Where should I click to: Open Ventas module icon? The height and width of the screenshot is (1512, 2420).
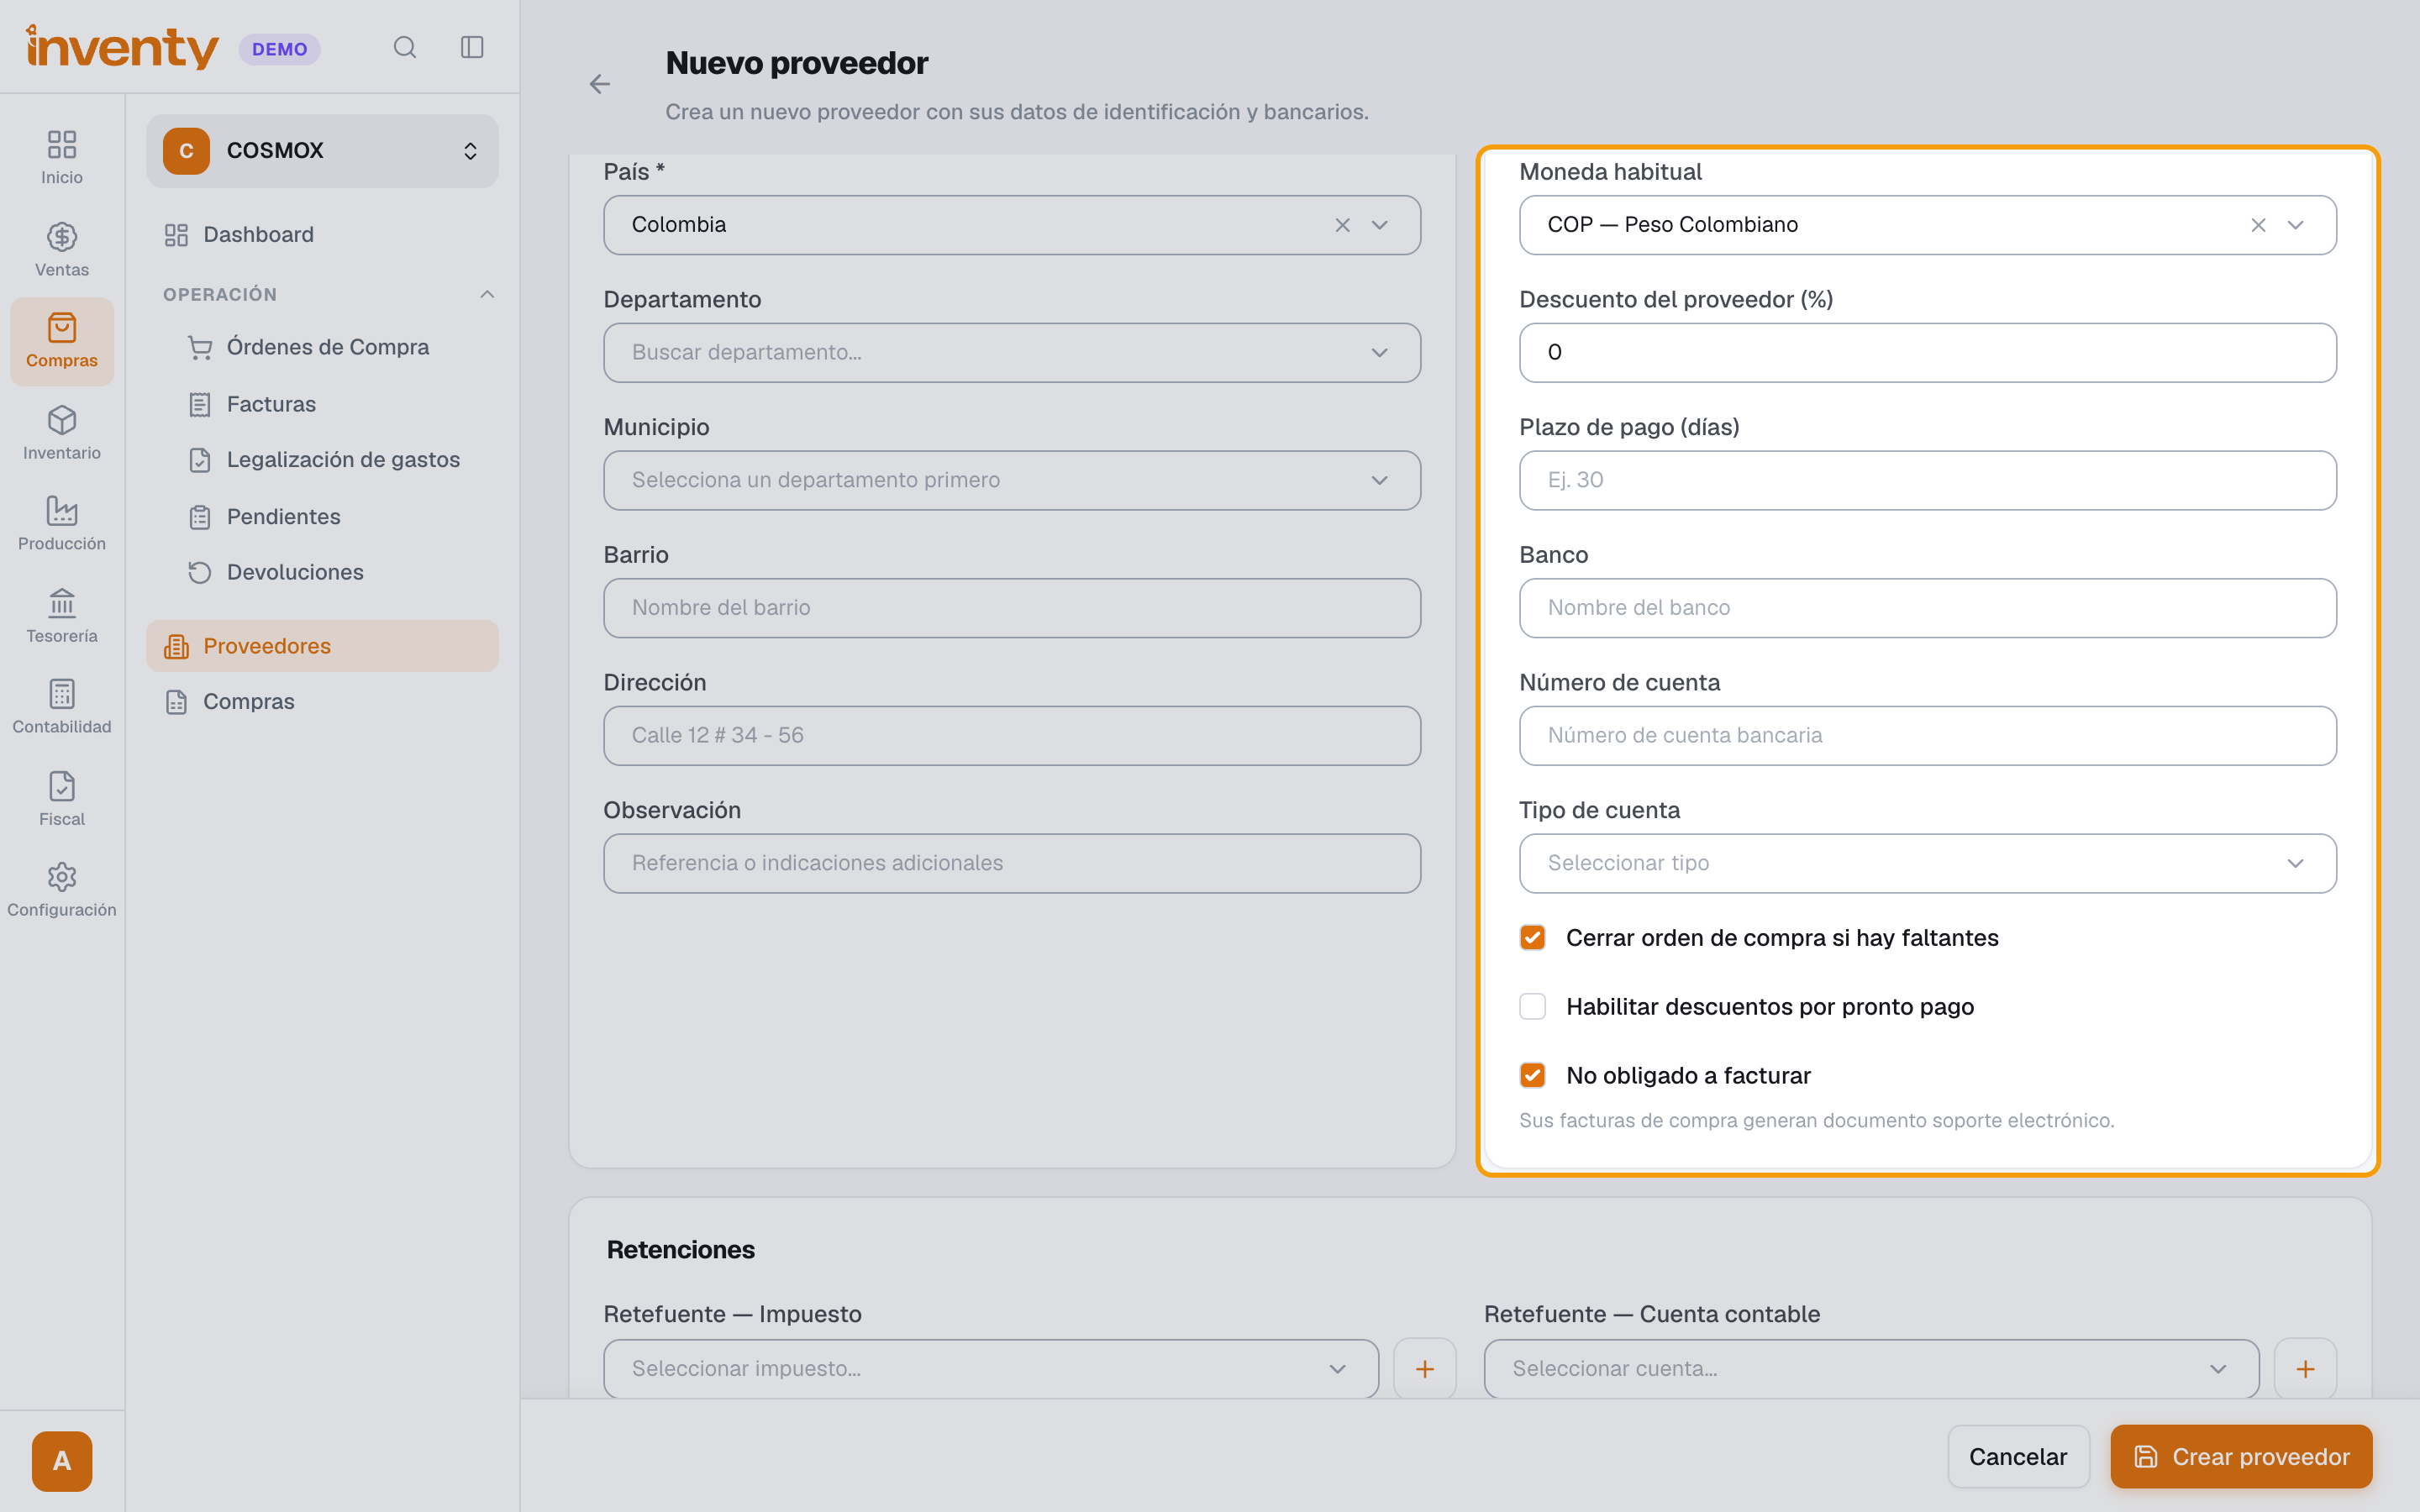(x=62, y=250)
